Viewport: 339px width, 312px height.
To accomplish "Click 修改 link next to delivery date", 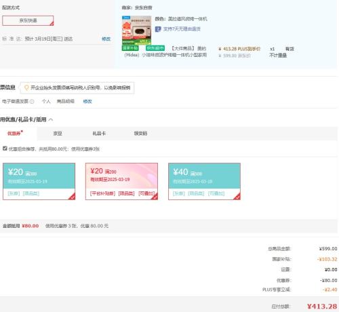I will (x=106, y=39).
